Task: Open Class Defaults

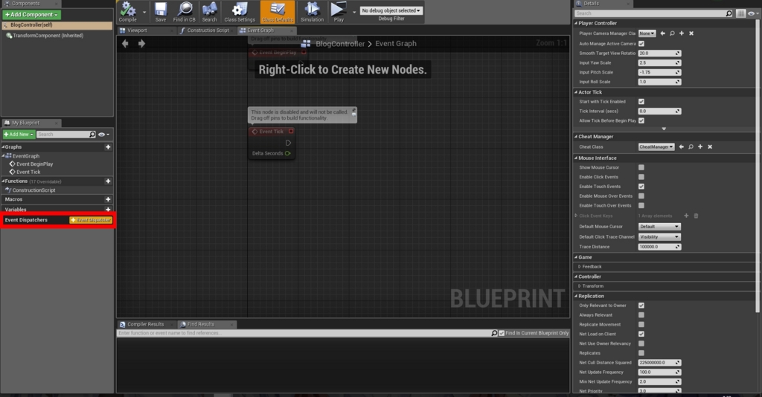Action: click(x=278, y=12)
